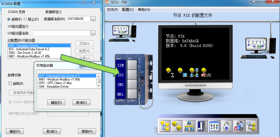
Task: Click the right networked computer icon
Action: pos(258,48)
